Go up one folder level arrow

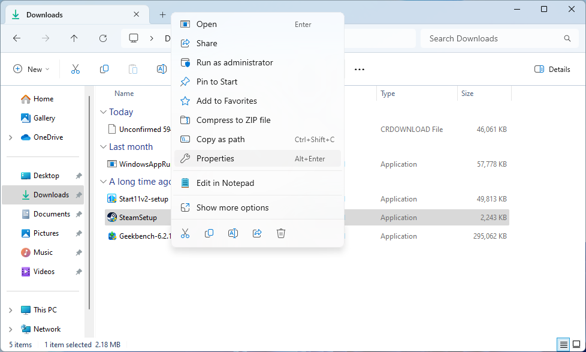tap(74, 38)
